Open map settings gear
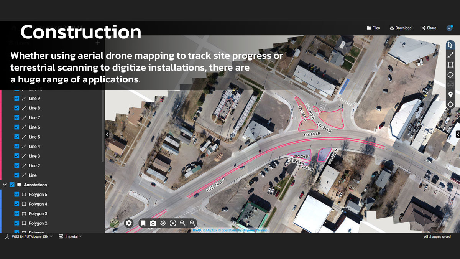Screen dimensions: 460x259 point(129,223)
